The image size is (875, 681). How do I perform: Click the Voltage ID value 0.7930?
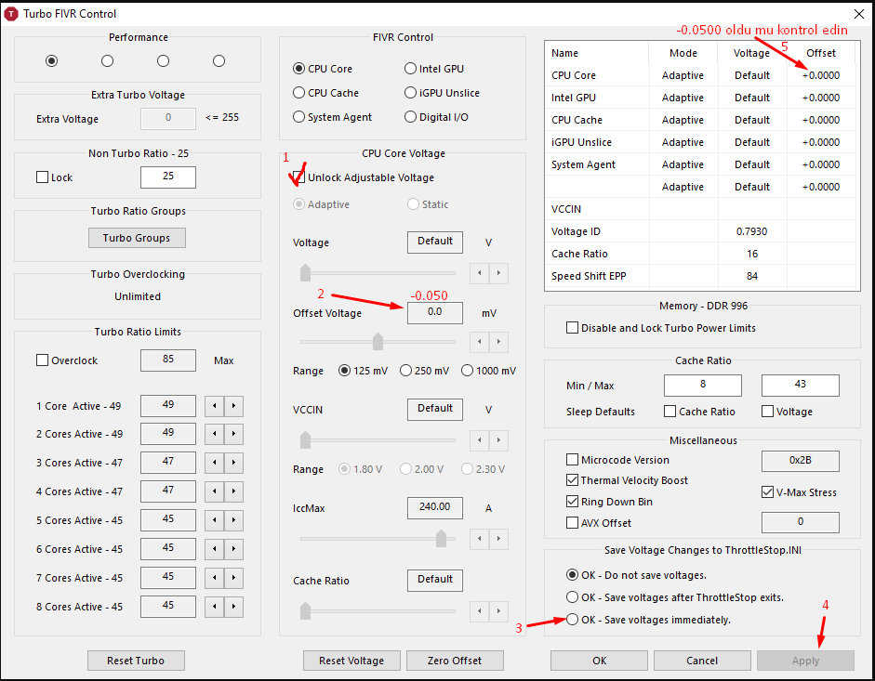(x=751, y=231)
